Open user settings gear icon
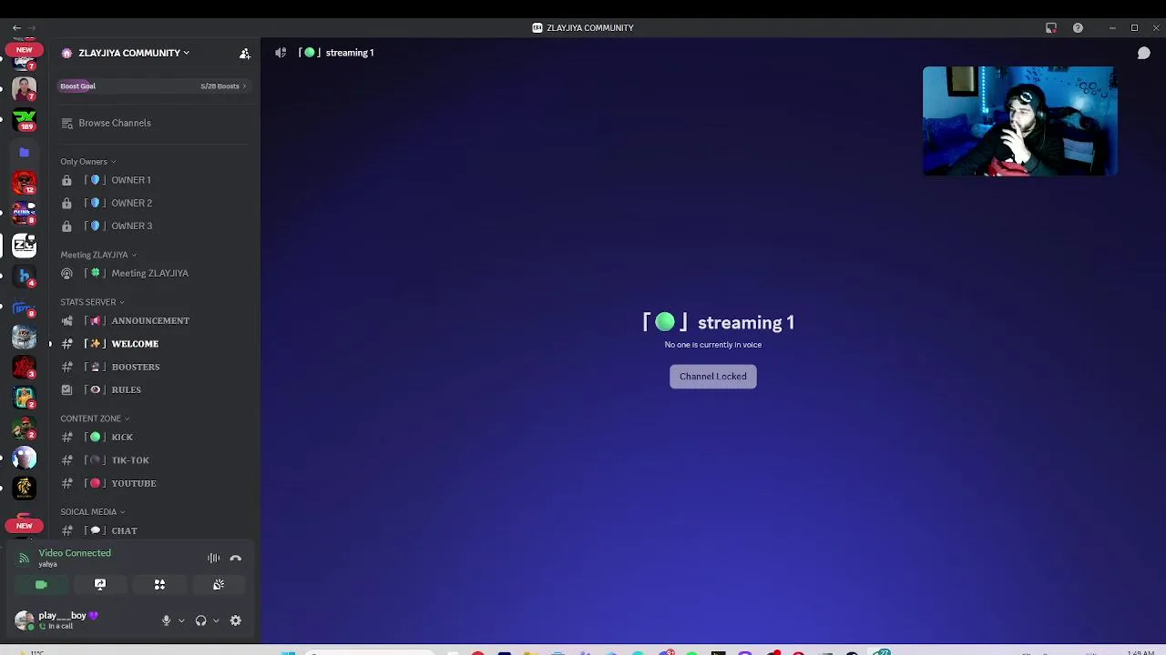 click(x=236, y=620)
